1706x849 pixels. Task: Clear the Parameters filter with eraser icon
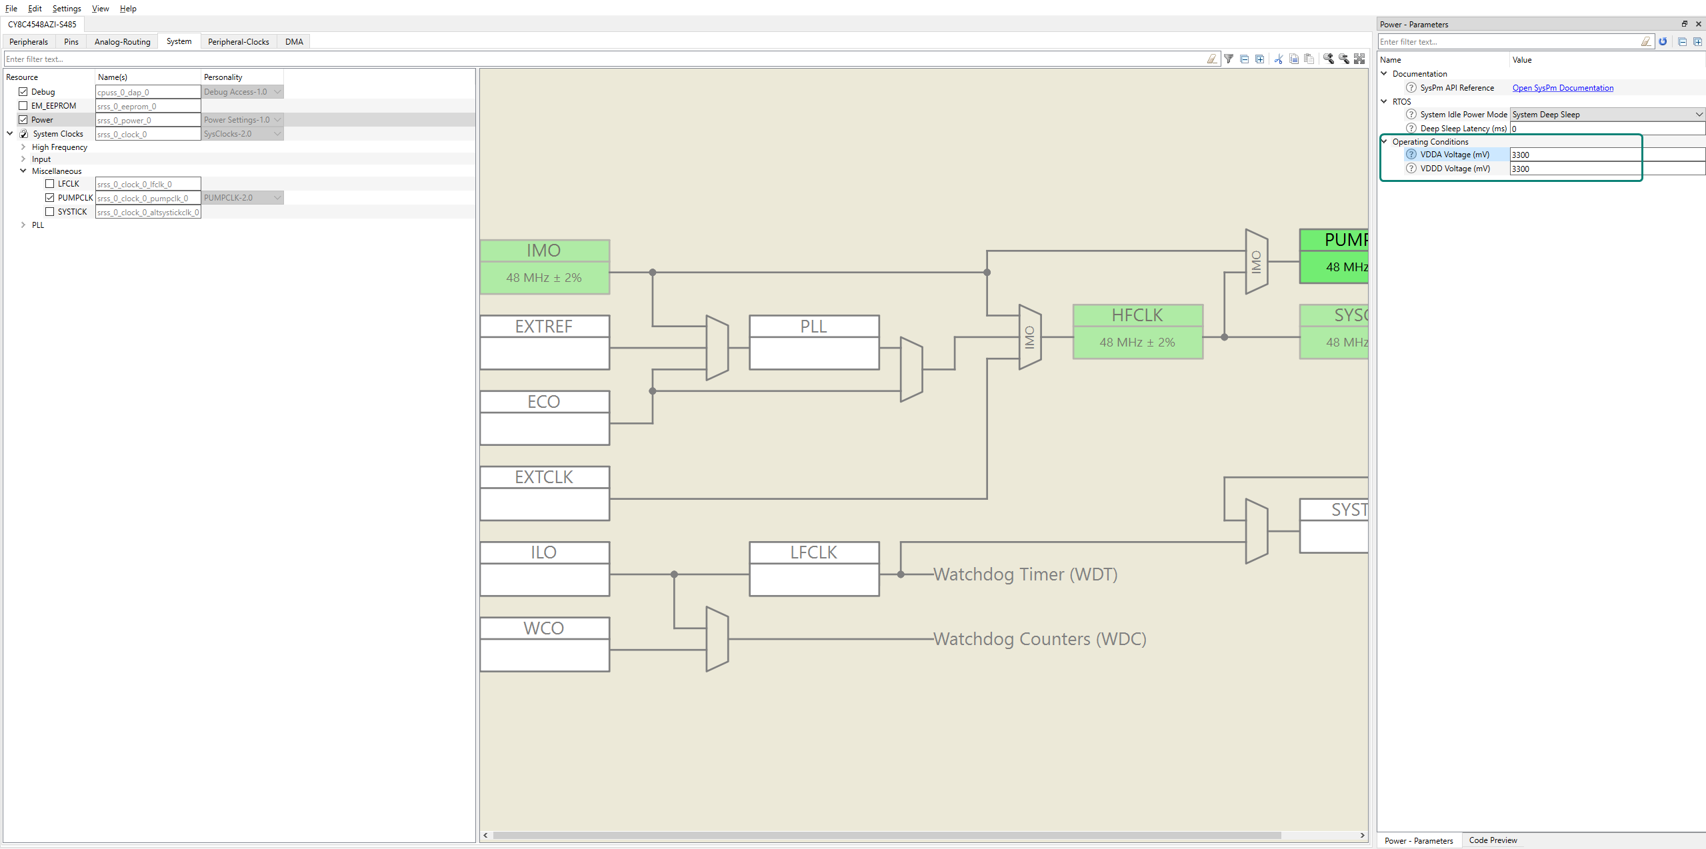[x=1647, y=42]
